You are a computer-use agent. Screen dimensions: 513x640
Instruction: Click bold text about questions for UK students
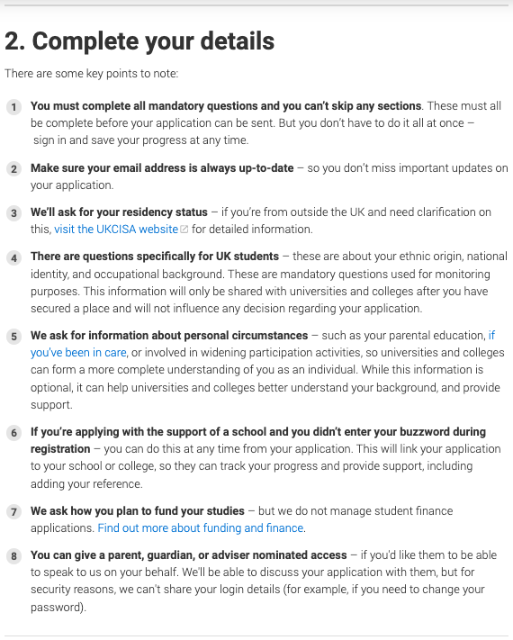click(x=155, y=256)
